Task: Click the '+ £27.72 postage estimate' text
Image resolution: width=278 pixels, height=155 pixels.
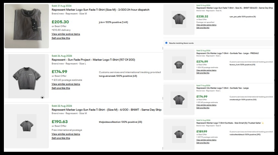Action: pos(207,137)
